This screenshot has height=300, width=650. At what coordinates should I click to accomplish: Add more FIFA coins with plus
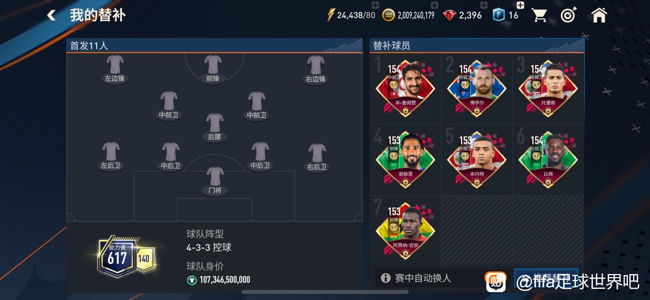(435, 5)
